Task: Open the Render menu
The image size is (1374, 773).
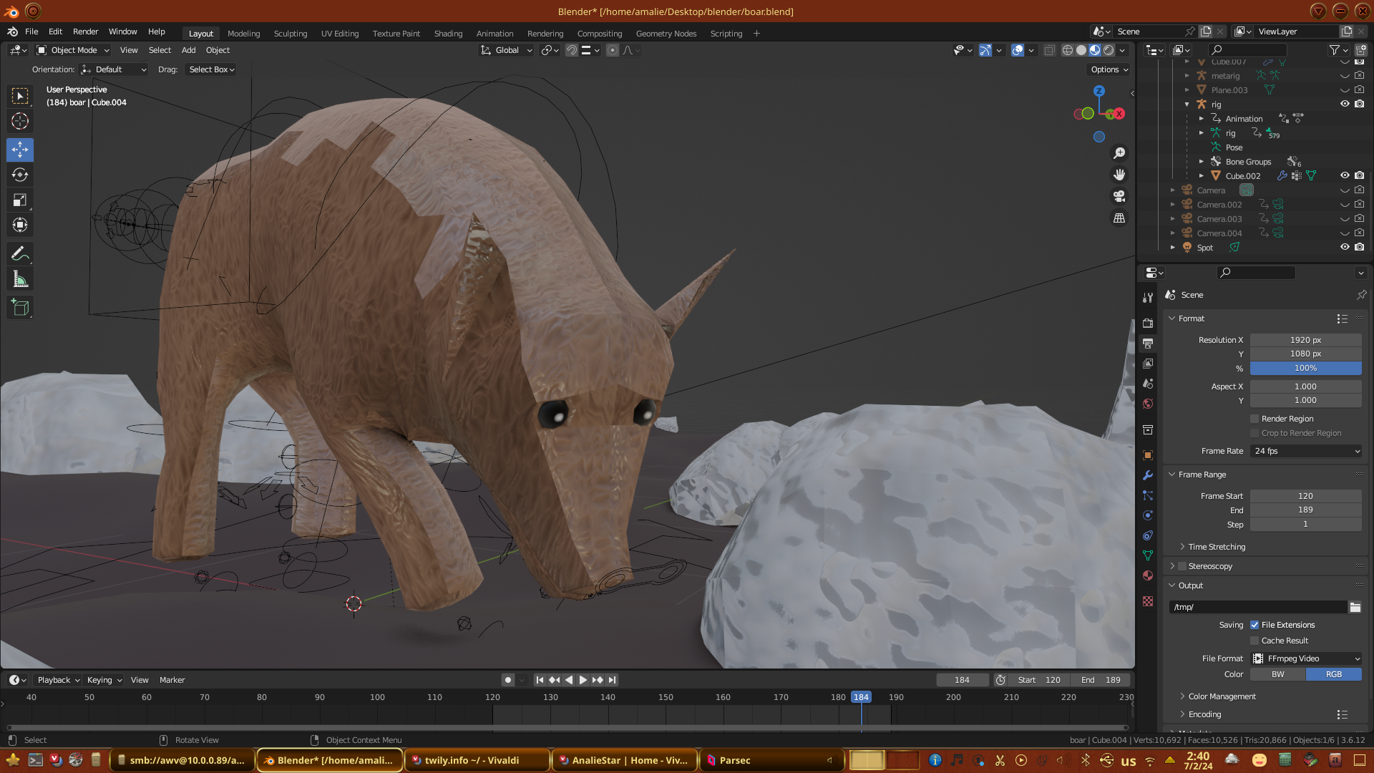Action: [85, 31]
